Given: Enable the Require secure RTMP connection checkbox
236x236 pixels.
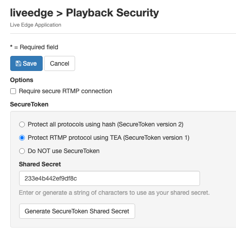Looking at the screenshot, I should coord(13,91).
